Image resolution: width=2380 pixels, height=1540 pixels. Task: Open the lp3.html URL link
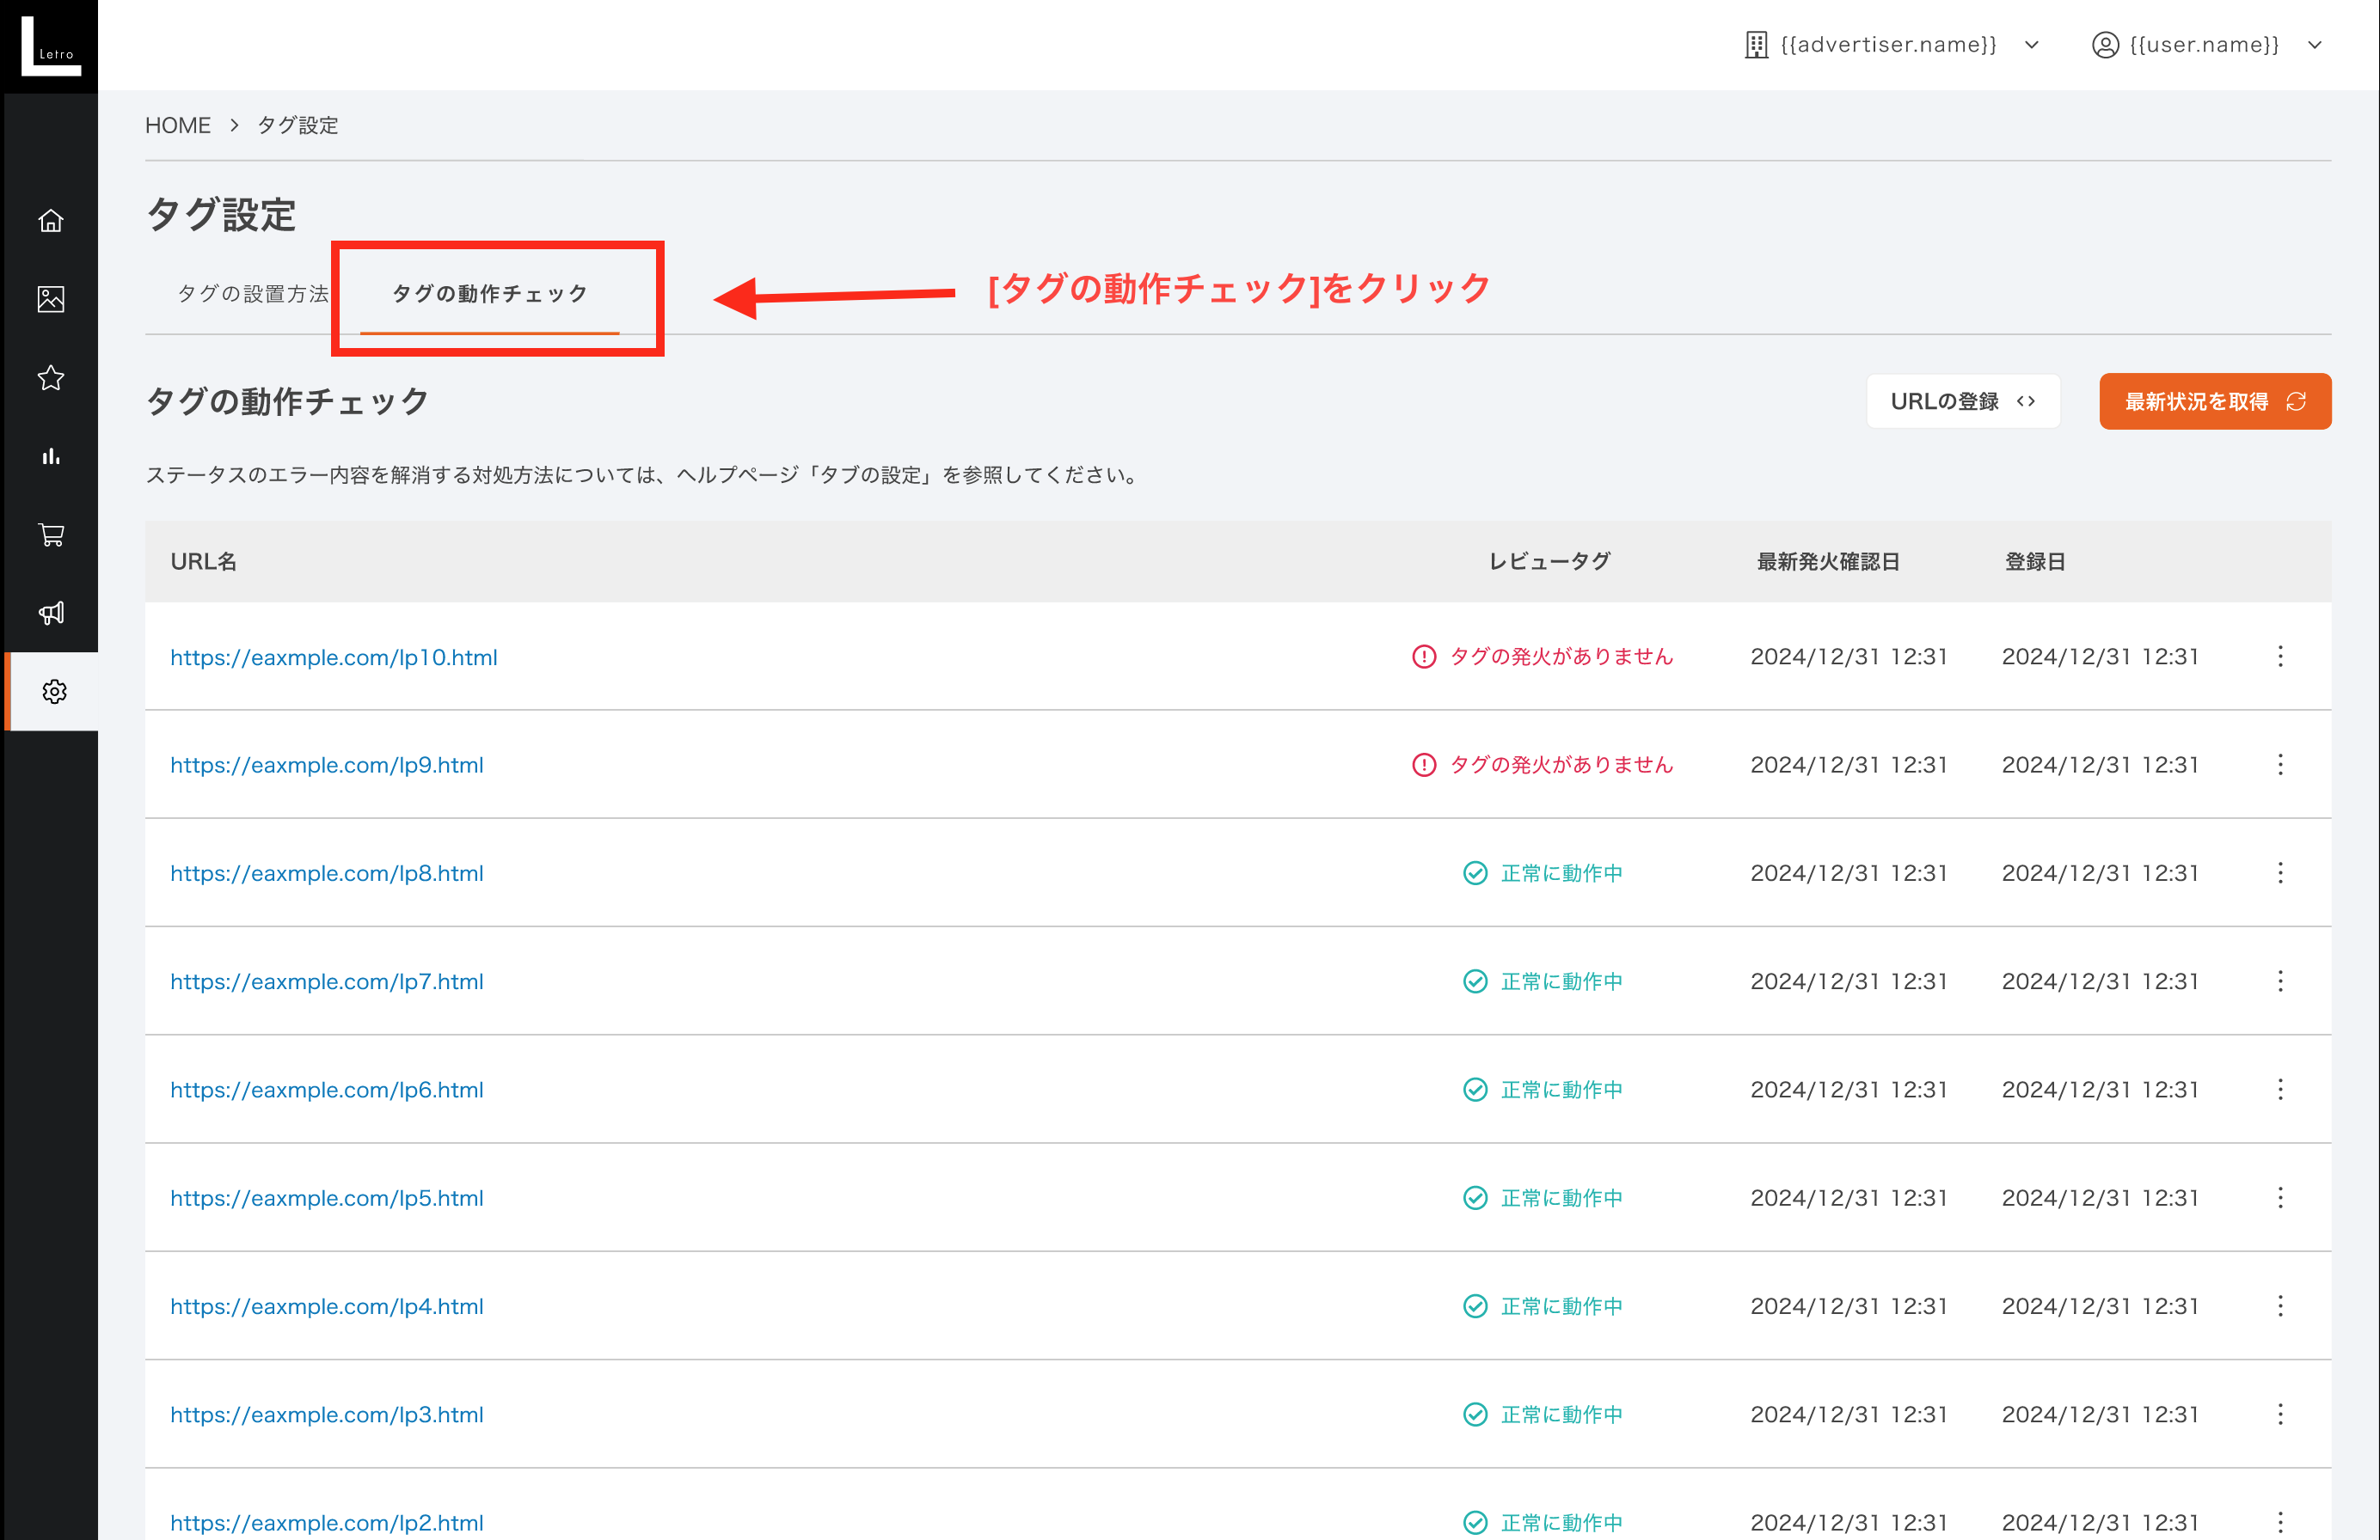[x=327, y=1415]
